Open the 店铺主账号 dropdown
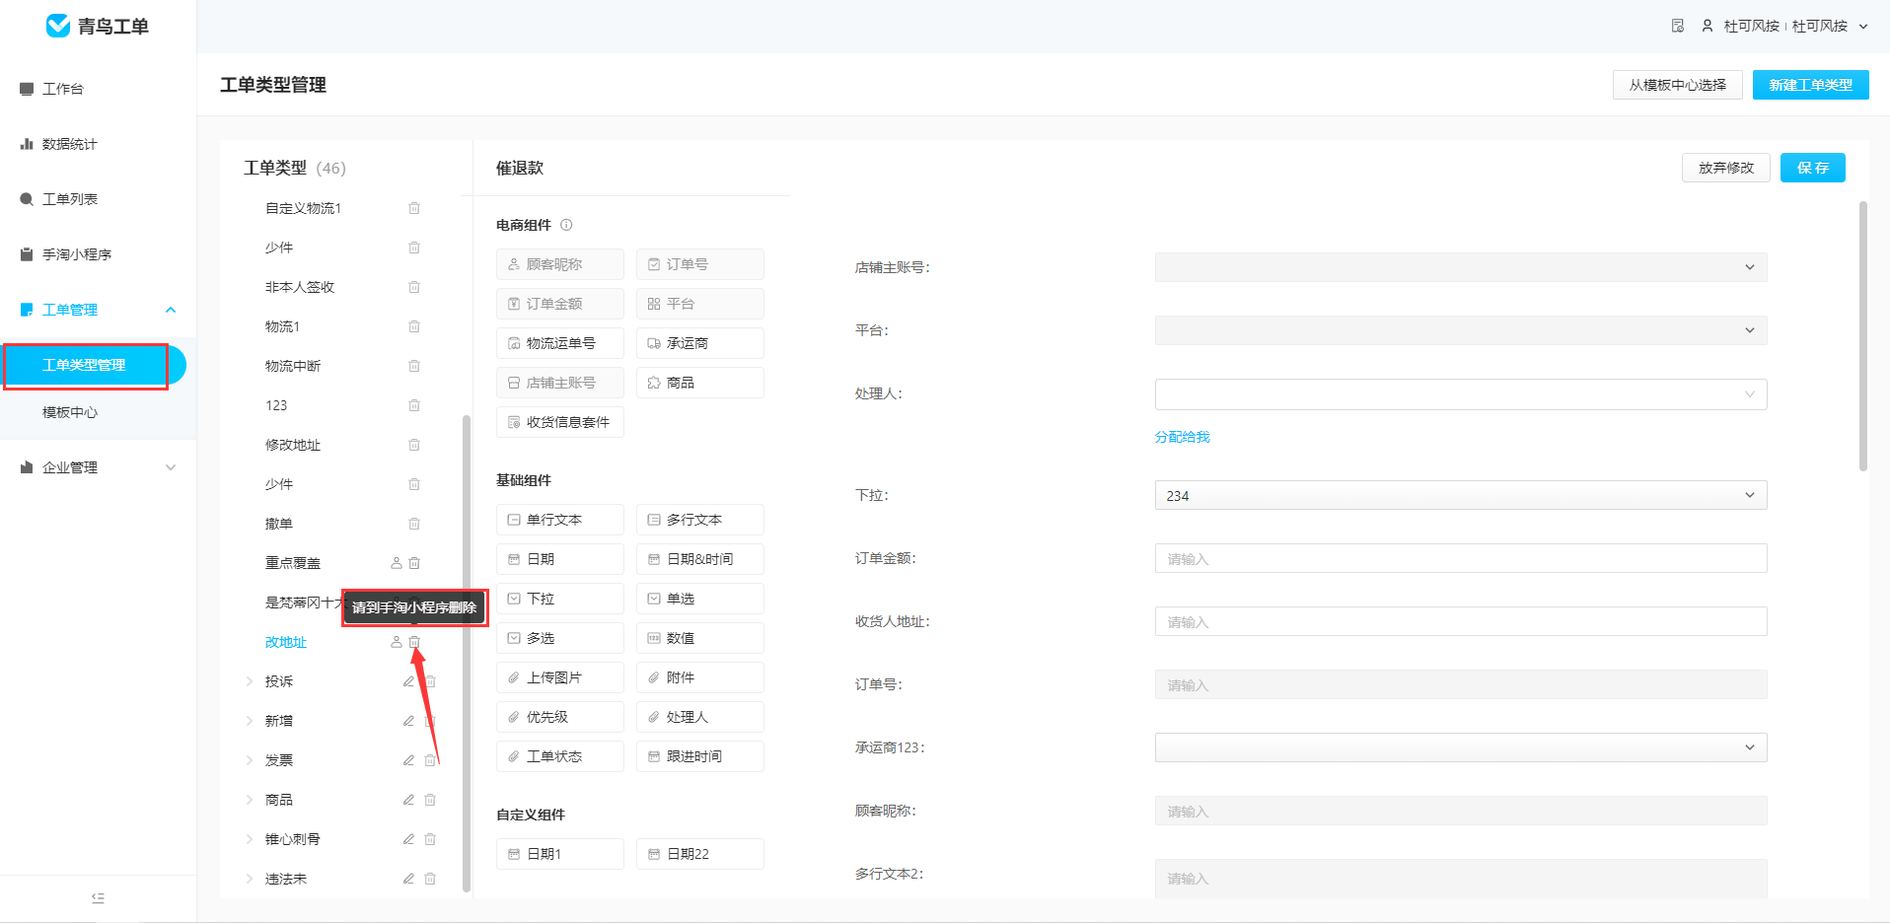The width and height of the screenshot is (1890, 923). [1461, 267]
